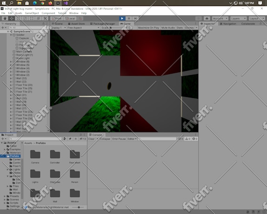Select the Rotate tool in toolbar

(19, 19)
